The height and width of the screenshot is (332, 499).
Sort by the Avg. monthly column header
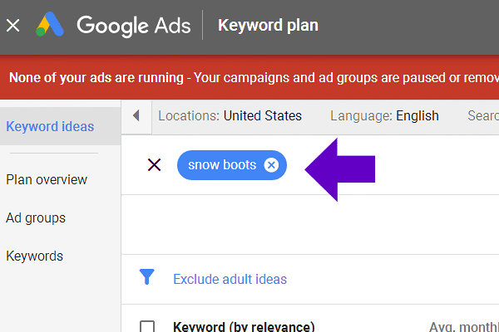(x=462, y=326)
